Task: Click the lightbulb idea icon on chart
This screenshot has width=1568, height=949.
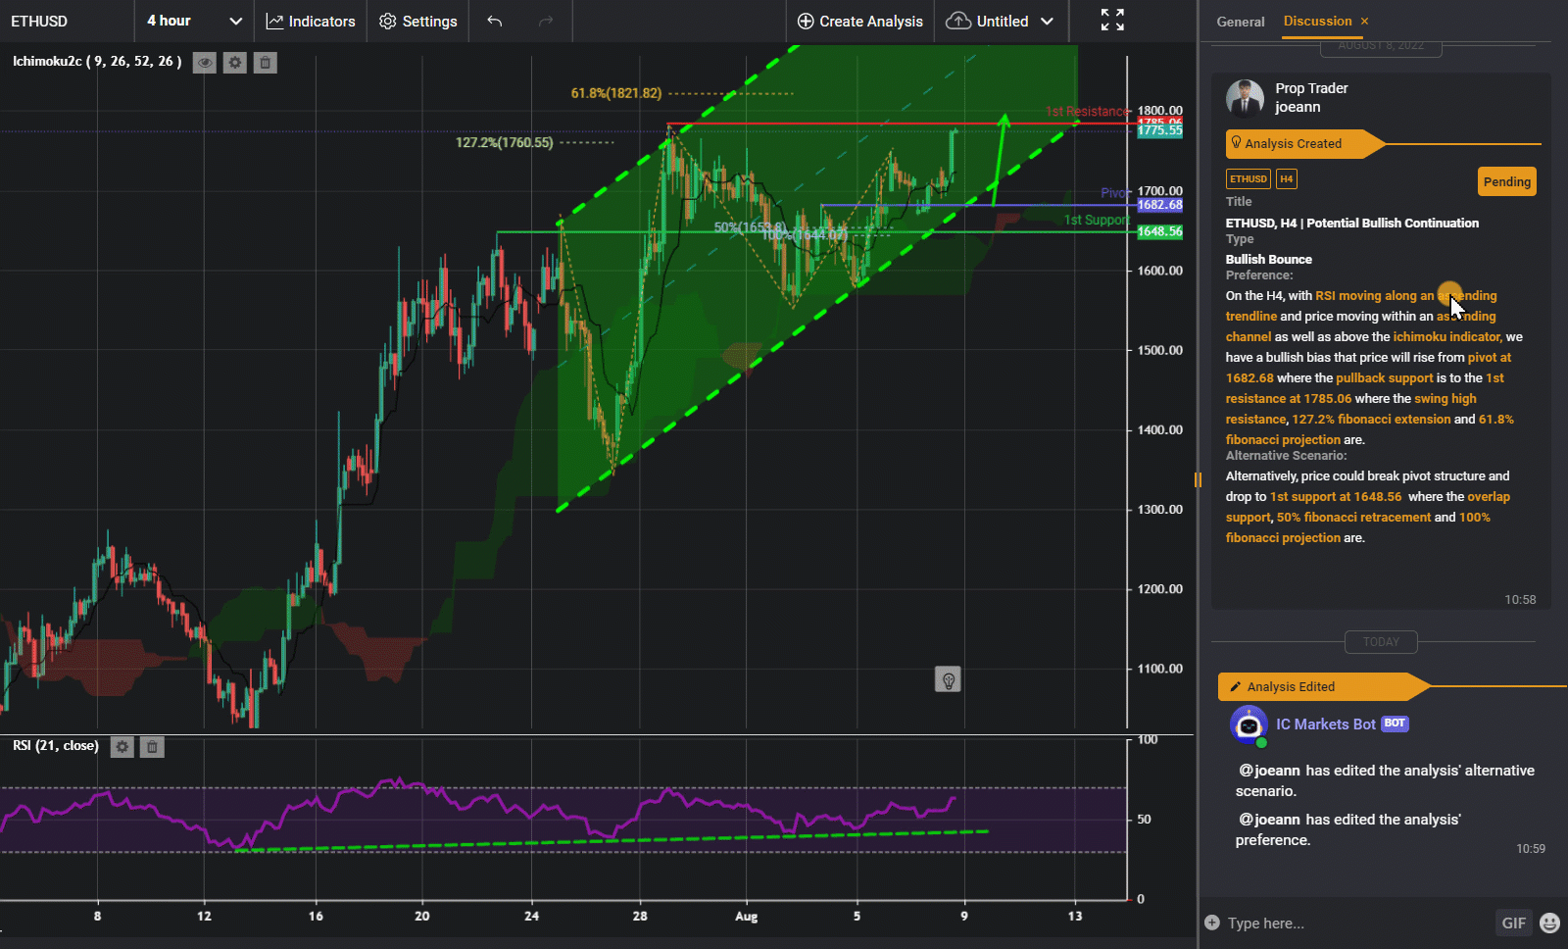Action: [948, 679]
